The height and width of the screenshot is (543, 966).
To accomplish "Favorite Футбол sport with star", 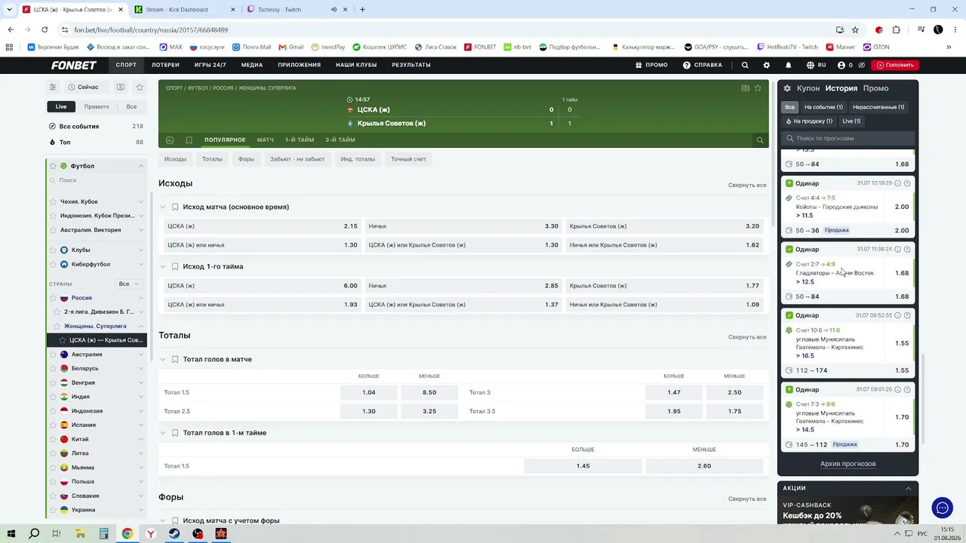I will pos(53,166).
